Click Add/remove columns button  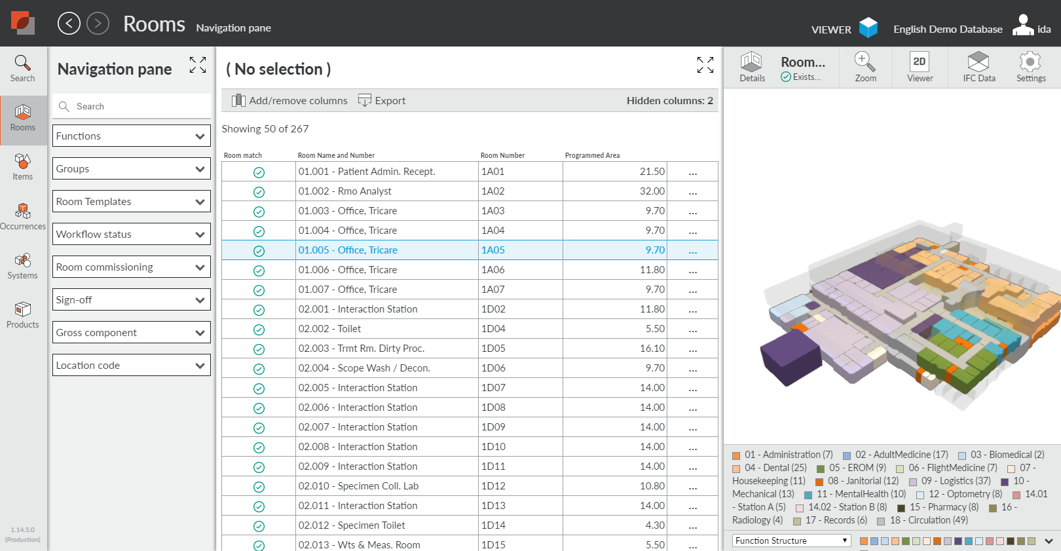289,101
